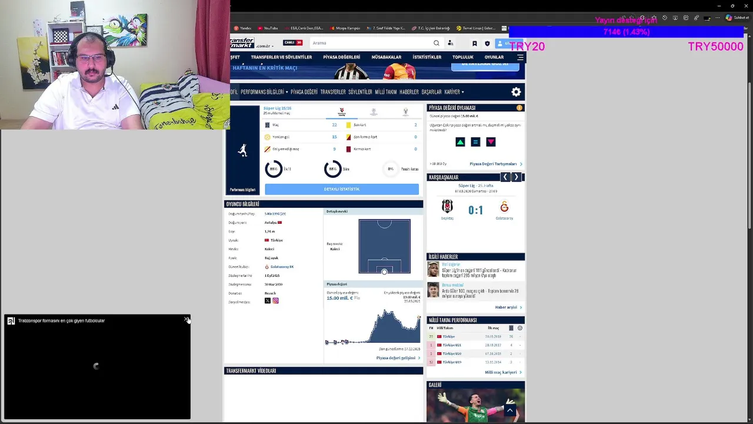Expand the Performans Bilgileri dropdown
The image size is (753, 424).
(x=264, y=92)
